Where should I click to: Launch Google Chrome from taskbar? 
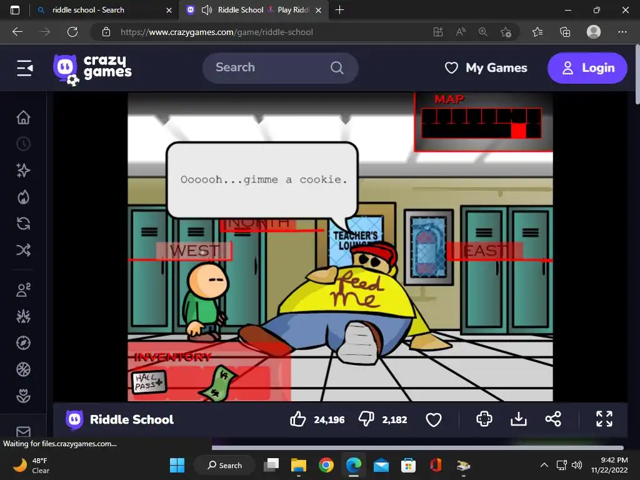326,465
